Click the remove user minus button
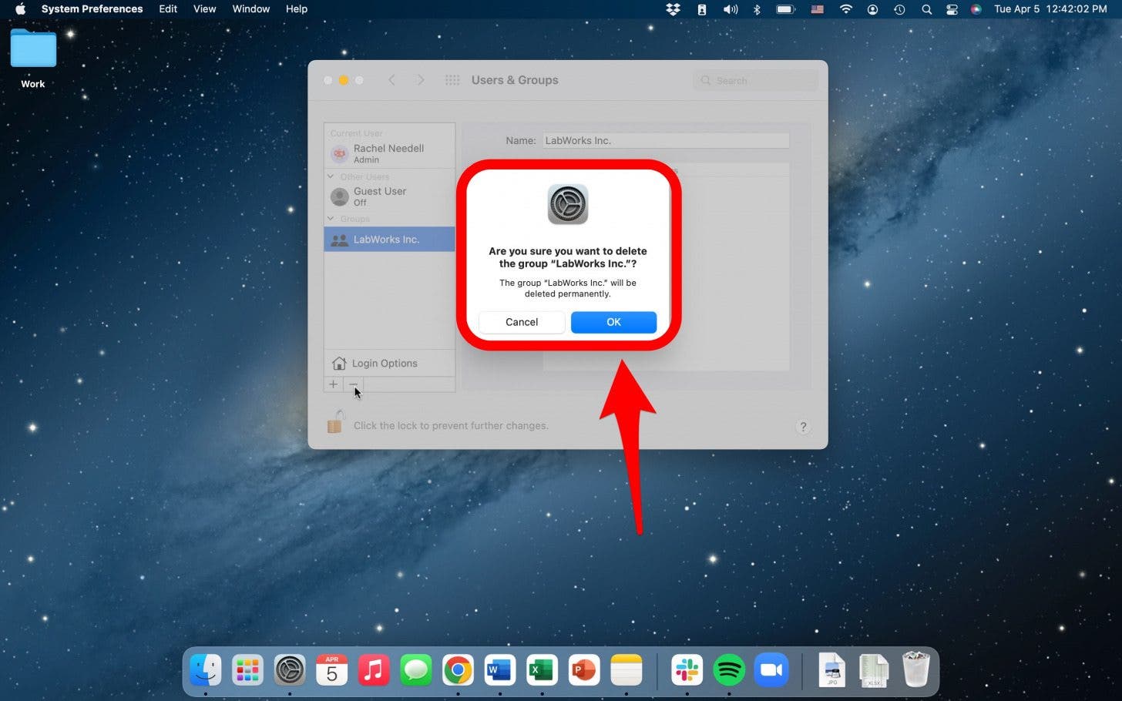The height and width of the screenshot is (701, 1122). click(353, 384)
